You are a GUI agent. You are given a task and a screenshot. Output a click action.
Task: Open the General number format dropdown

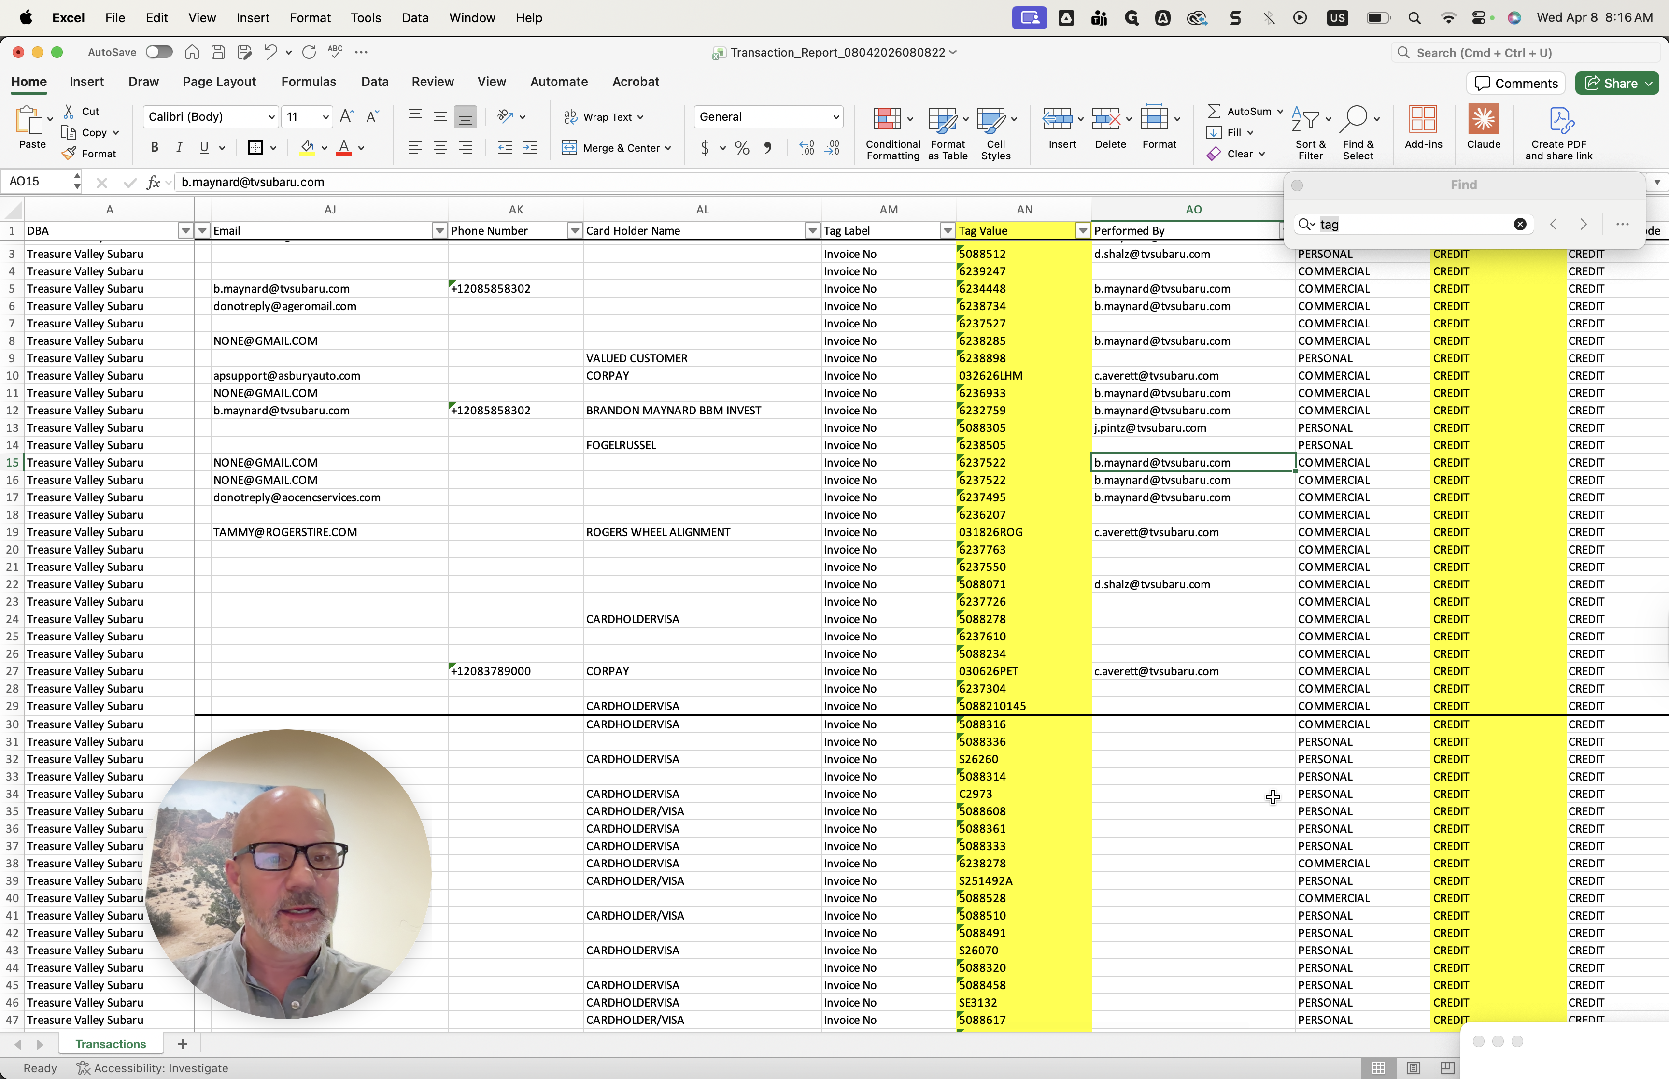pyautogui.click(x=835, y=117)
